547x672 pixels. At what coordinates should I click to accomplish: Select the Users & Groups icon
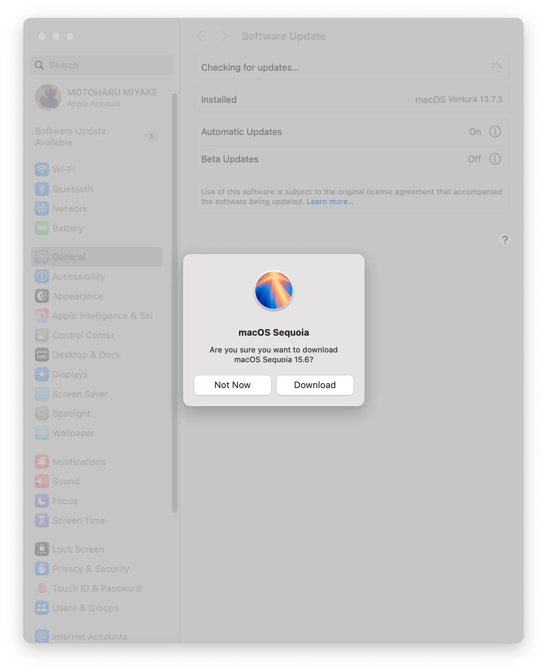pos(42,608)
